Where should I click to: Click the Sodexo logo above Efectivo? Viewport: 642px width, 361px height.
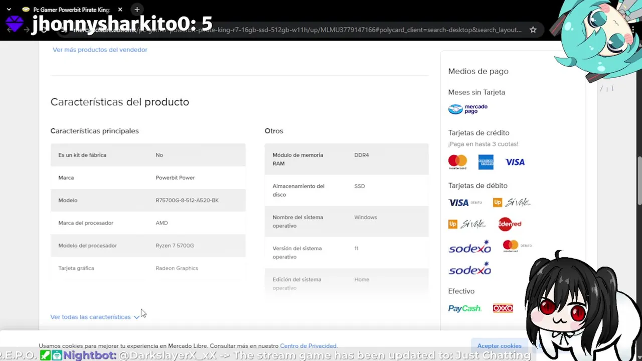(x=469, y=269)
